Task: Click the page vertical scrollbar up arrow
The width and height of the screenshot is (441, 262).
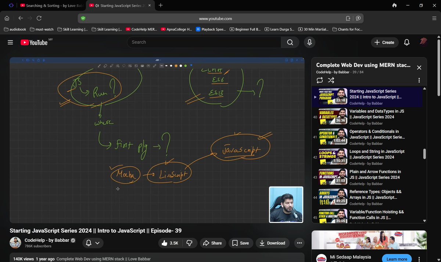Action: (x=438, y=37)
